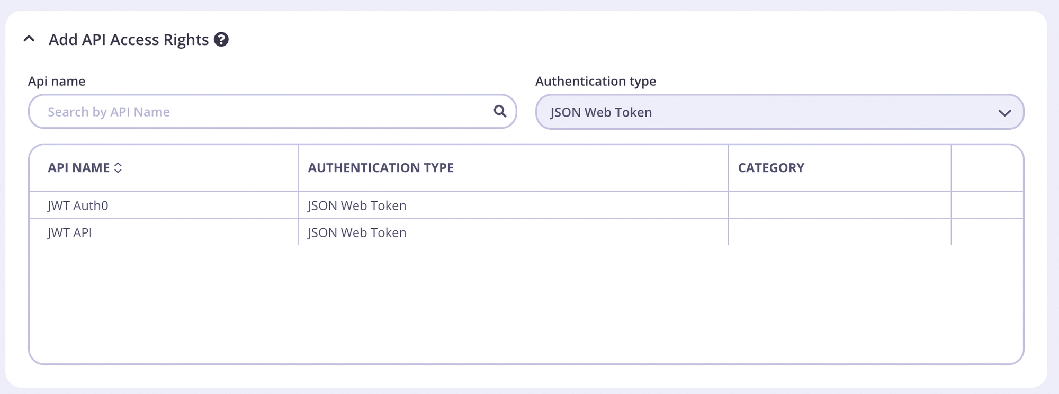Click JWT API row's JSON Web Token cell

(357, 232)
